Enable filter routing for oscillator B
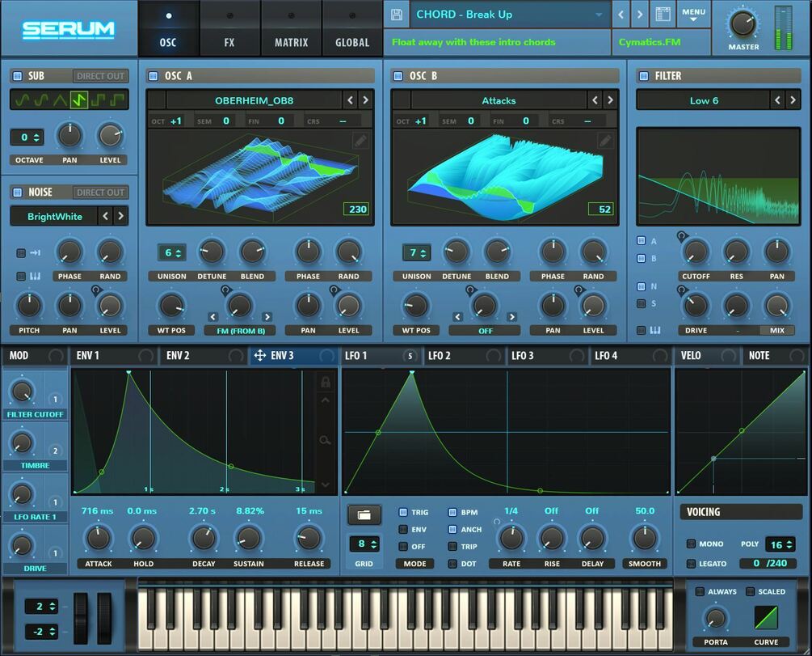The height and width of the screenshot is (656, 812). [641, 256]
